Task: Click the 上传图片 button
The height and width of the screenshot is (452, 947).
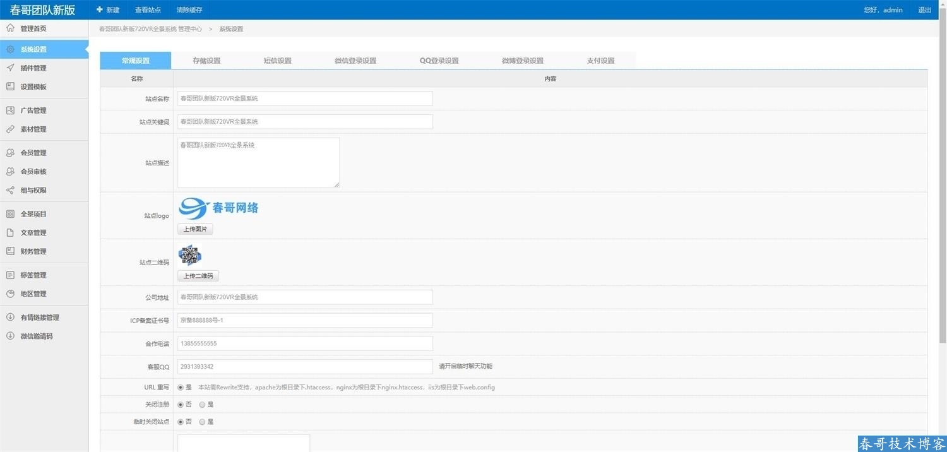Action: tap(195, 229)
